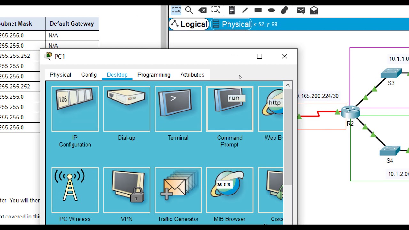409x230 pixels.
Task: Click switch S4 in the topology
Action: tap(390, 150)
